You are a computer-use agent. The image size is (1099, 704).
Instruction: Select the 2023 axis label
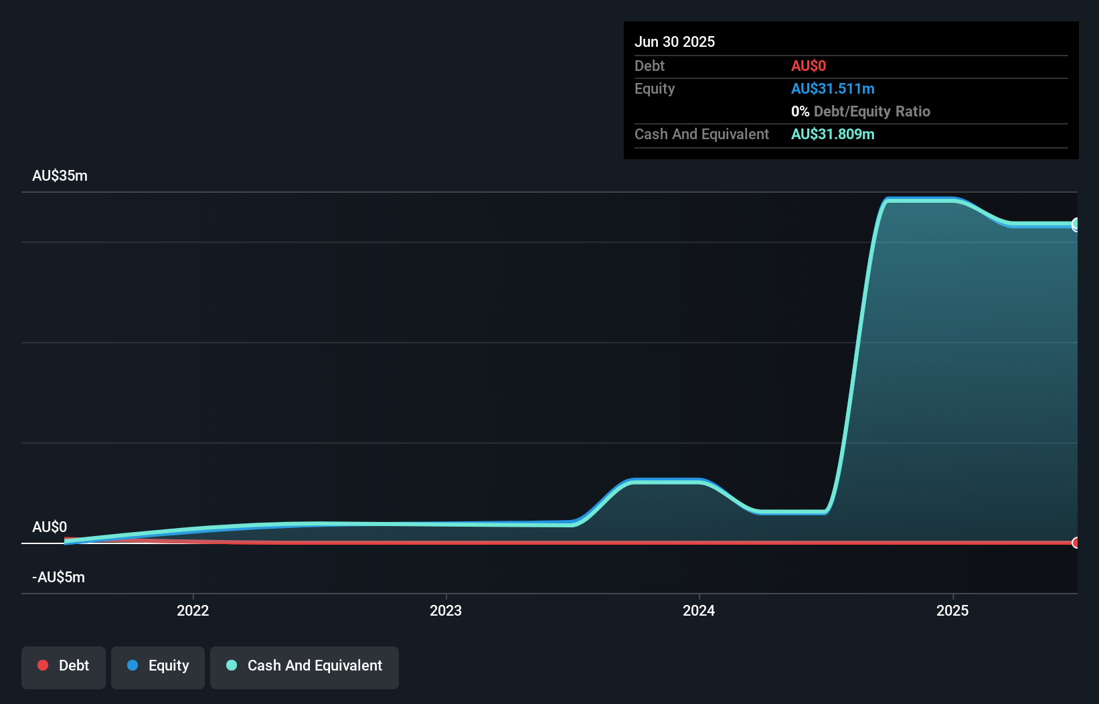coord(446,610)
